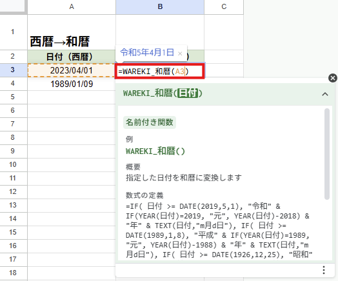Click the WAREKI_和暦() example text
Viewport: 338px width, 281px height.
coord(155,151)
